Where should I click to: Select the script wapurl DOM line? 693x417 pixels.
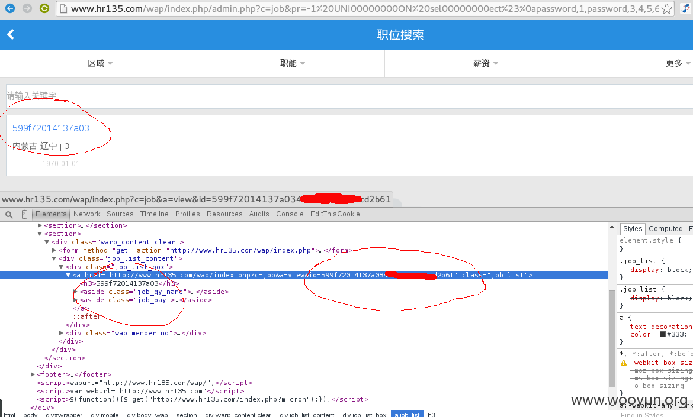tap(145, 383)
